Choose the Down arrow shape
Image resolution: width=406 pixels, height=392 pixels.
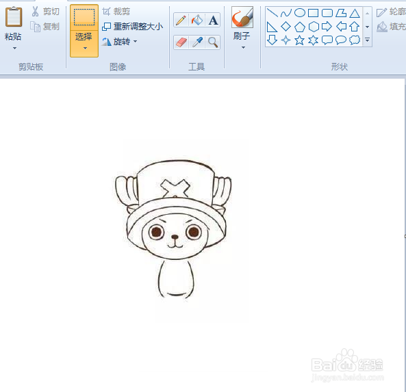[x=272, y=40]
